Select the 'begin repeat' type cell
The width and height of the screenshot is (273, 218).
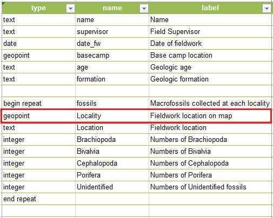38,104
